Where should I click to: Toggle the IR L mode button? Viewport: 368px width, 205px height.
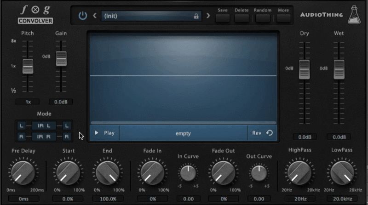44,126
